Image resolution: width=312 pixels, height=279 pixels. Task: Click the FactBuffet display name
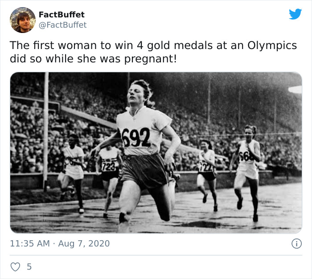click(x=62, y=15)
